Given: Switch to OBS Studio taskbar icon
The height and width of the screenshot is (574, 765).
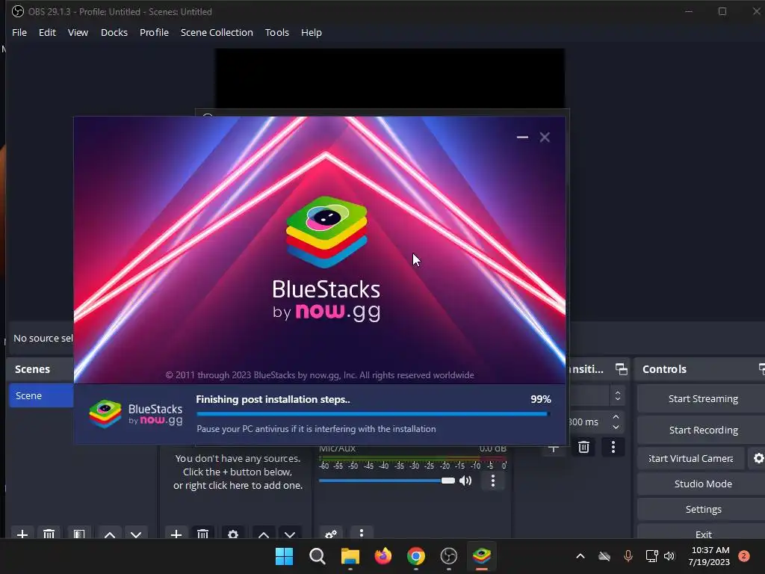Looking at the screenshot, I should tap(449, 556).
